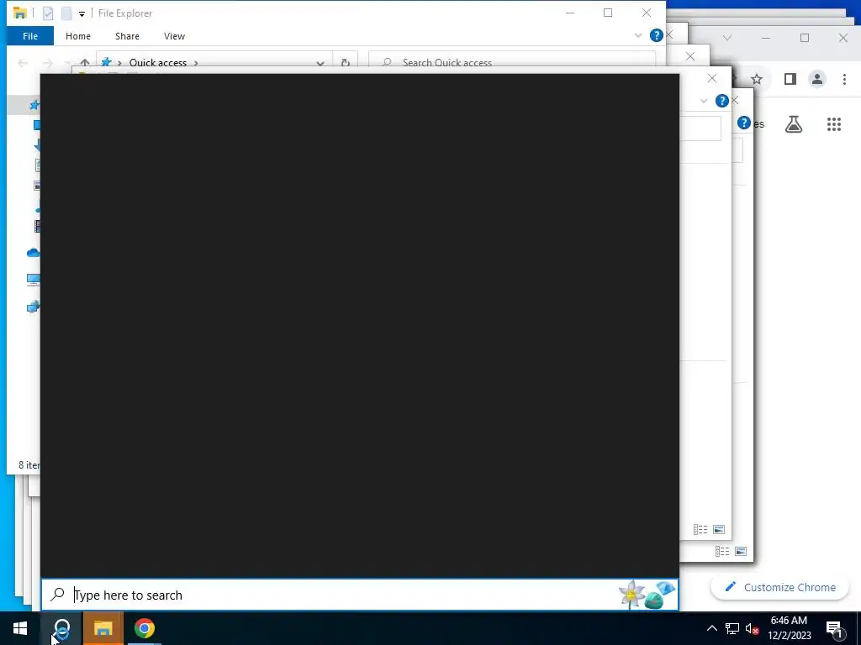Open the Google apps grid
Image resolution: width=861 pixels, height=645 pixels.
coord(833,124)
